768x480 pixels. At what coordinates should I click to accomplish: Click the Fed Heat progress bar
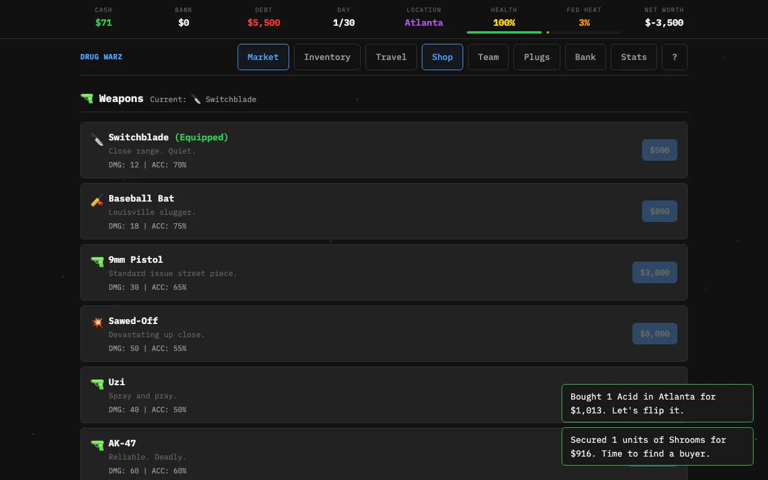tap(584, 32)
